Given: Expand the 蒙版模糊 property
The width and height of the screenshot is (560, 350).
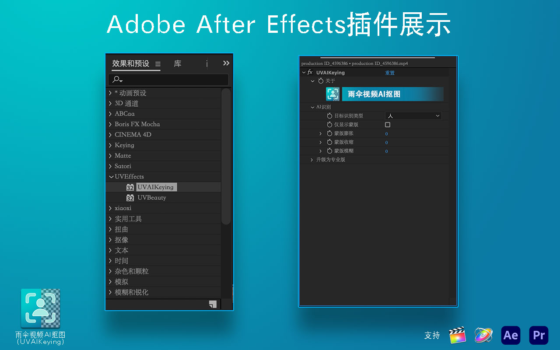Looking at the screenshot, I should tap(320, 151).
